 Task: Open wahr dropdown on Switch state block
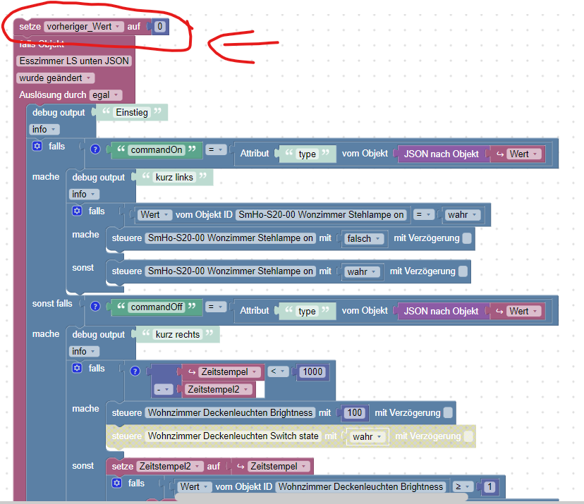(x=367, y=436)
